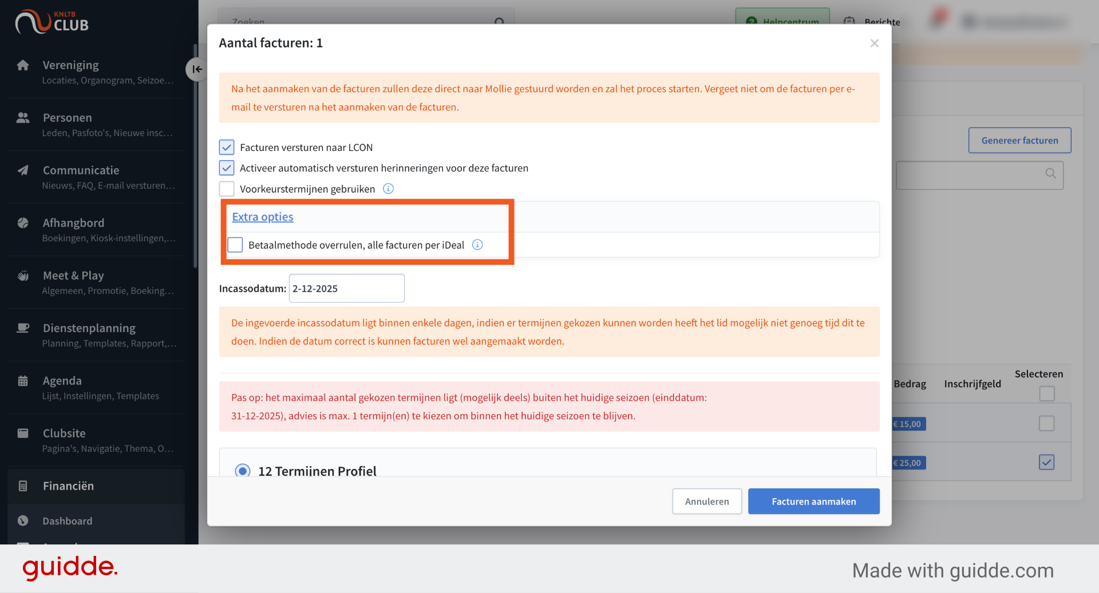This screenshot has height=593, width=1099.
Task: Click the Personen people icon
Action: pyautogui.click(x=23, y=118)
